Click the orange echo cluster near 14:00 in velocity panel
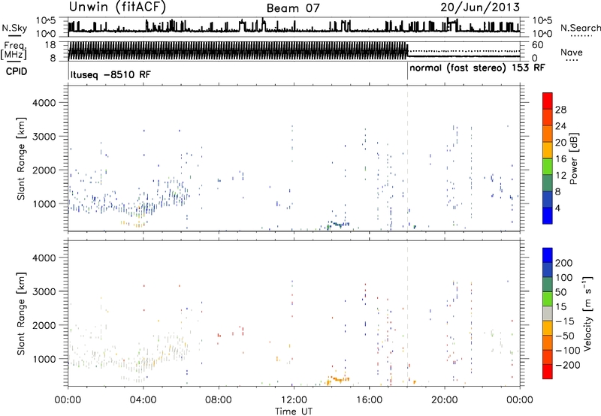Screen dimensions: 601x416 coord(337,379)
